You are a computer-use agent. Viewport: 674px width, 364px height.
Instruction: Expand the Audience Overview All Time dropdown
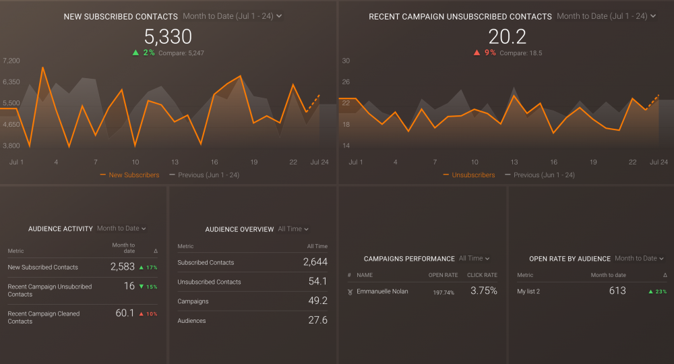click(293, 229)
